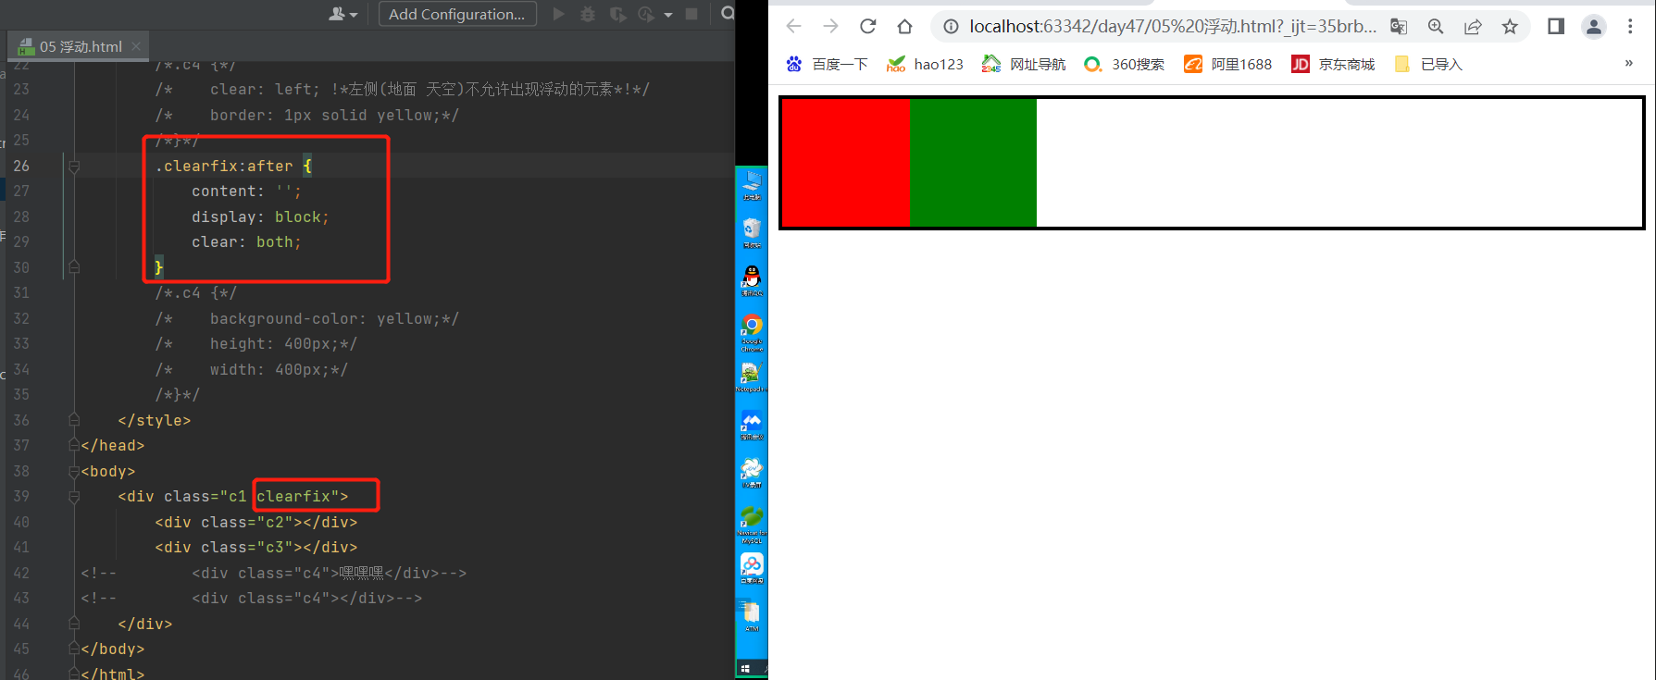The image size is (1656, 680).
Task: Open the Chrome three-dot menu
Action: click(x=1630, y=26)
